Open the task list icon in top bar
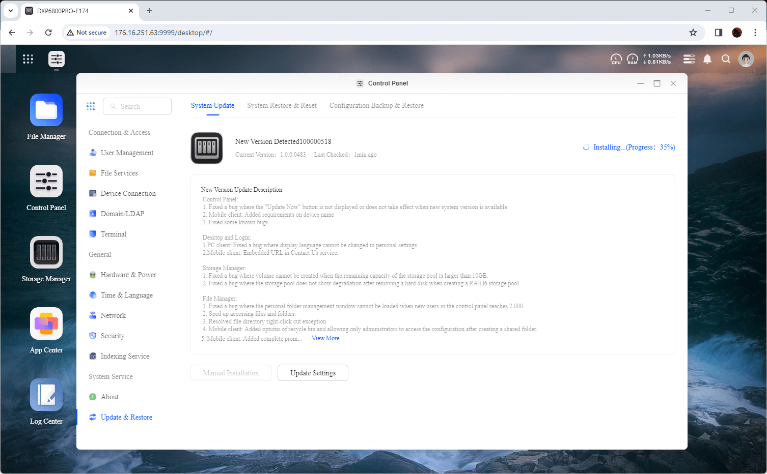 coord(689,59)
